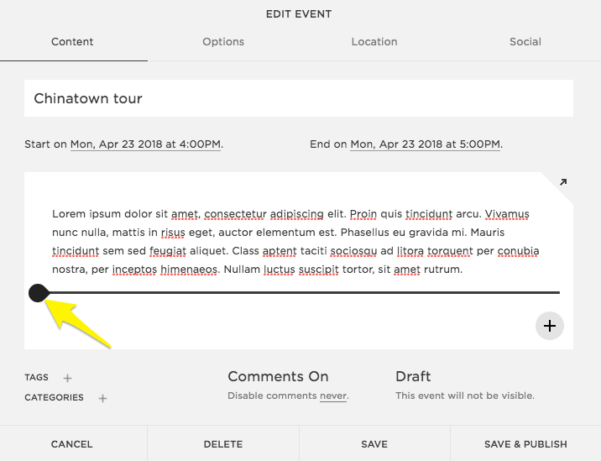Click the 'never' disable comments link
Screen dimensions: 601x461
point(332,396)
